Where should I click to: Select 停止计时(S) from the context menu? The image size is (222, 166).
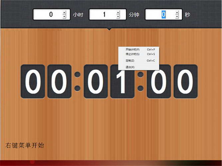point(132,54)
